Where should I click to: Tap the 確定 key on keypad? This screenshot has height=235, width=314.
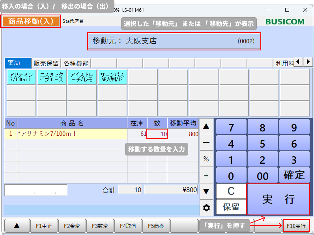[294, 175]
